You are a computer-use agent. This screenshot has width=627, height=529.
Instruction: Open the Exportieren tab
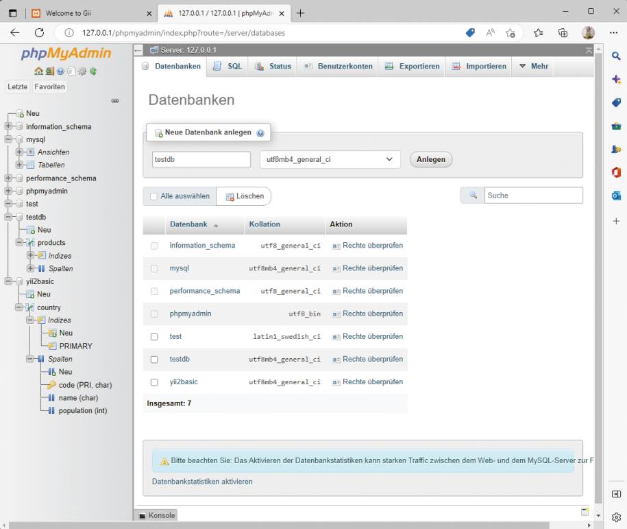pyautogui.click(x=413, y=66)
